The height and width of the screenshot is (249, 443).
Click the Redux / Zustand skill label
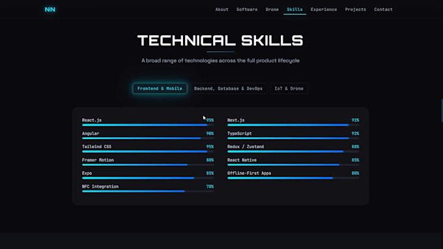[x=246, y=147]
